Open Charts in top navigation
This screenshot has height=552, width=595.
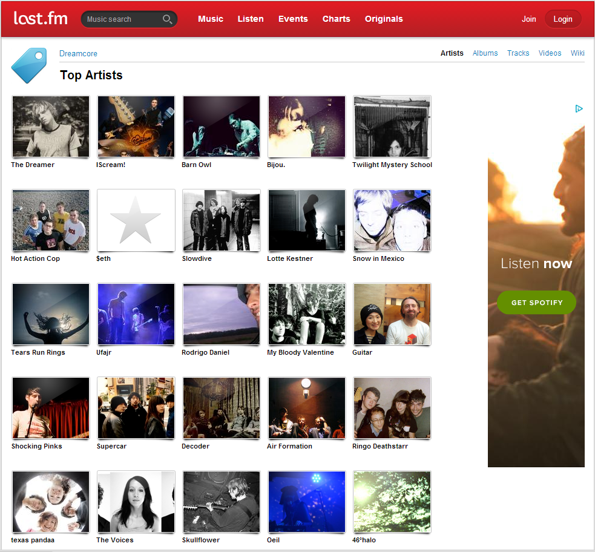336,19
